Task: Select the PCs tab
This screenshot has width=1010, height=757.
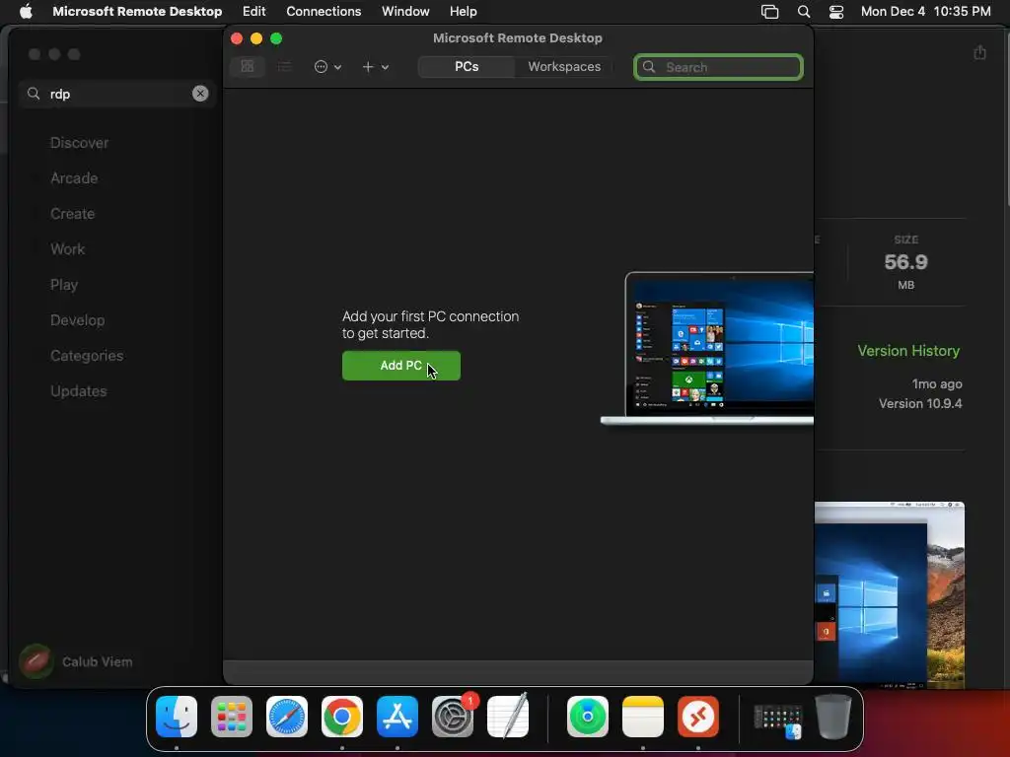Action: click(467, 66)
